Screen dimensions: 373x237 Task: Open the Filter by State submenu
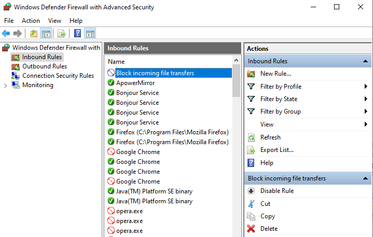click(279, 99)
